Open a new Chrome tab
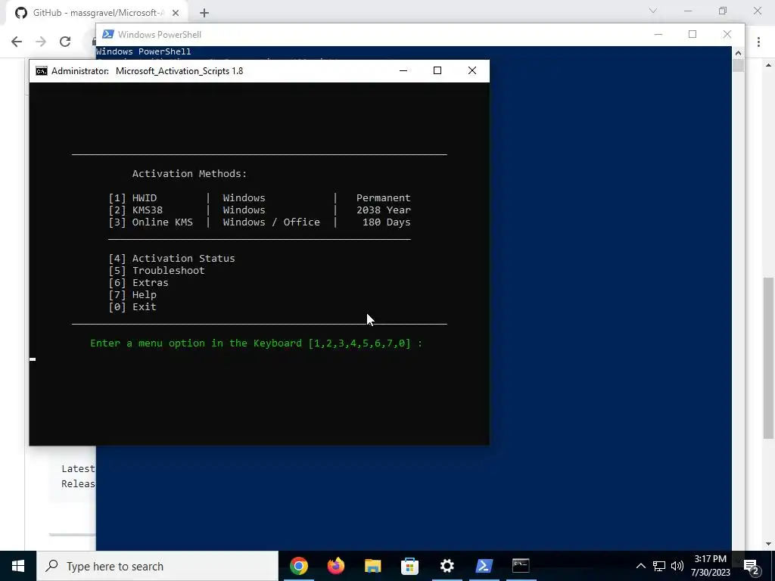The width and height of the screenshot is (775, 581). click(x=204, y=13)
